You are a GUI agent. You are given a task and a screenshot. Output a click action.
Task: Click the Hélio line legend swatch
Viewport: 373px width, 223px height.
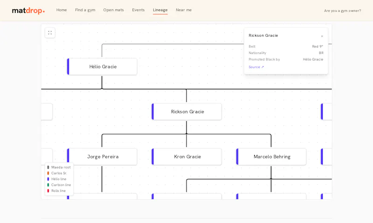pos(48,179)
